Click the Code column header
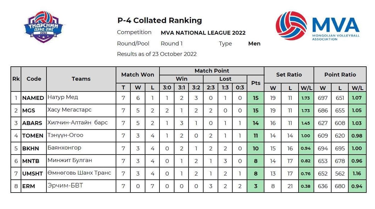 click(34, 79)
